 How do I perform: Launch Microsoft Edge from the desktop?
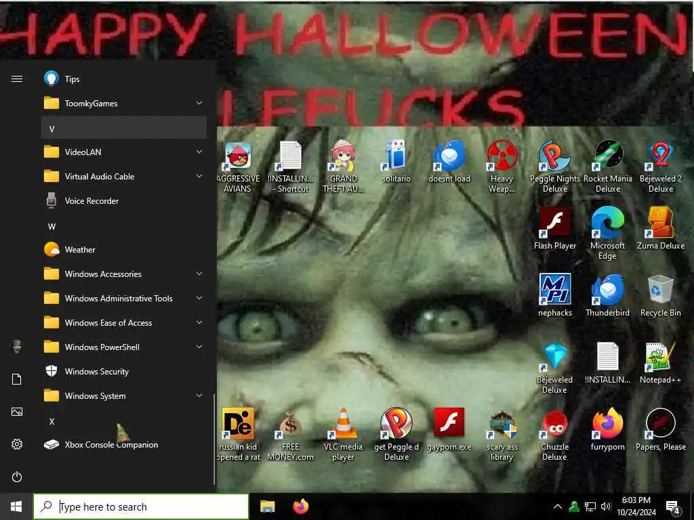[608, 234]
